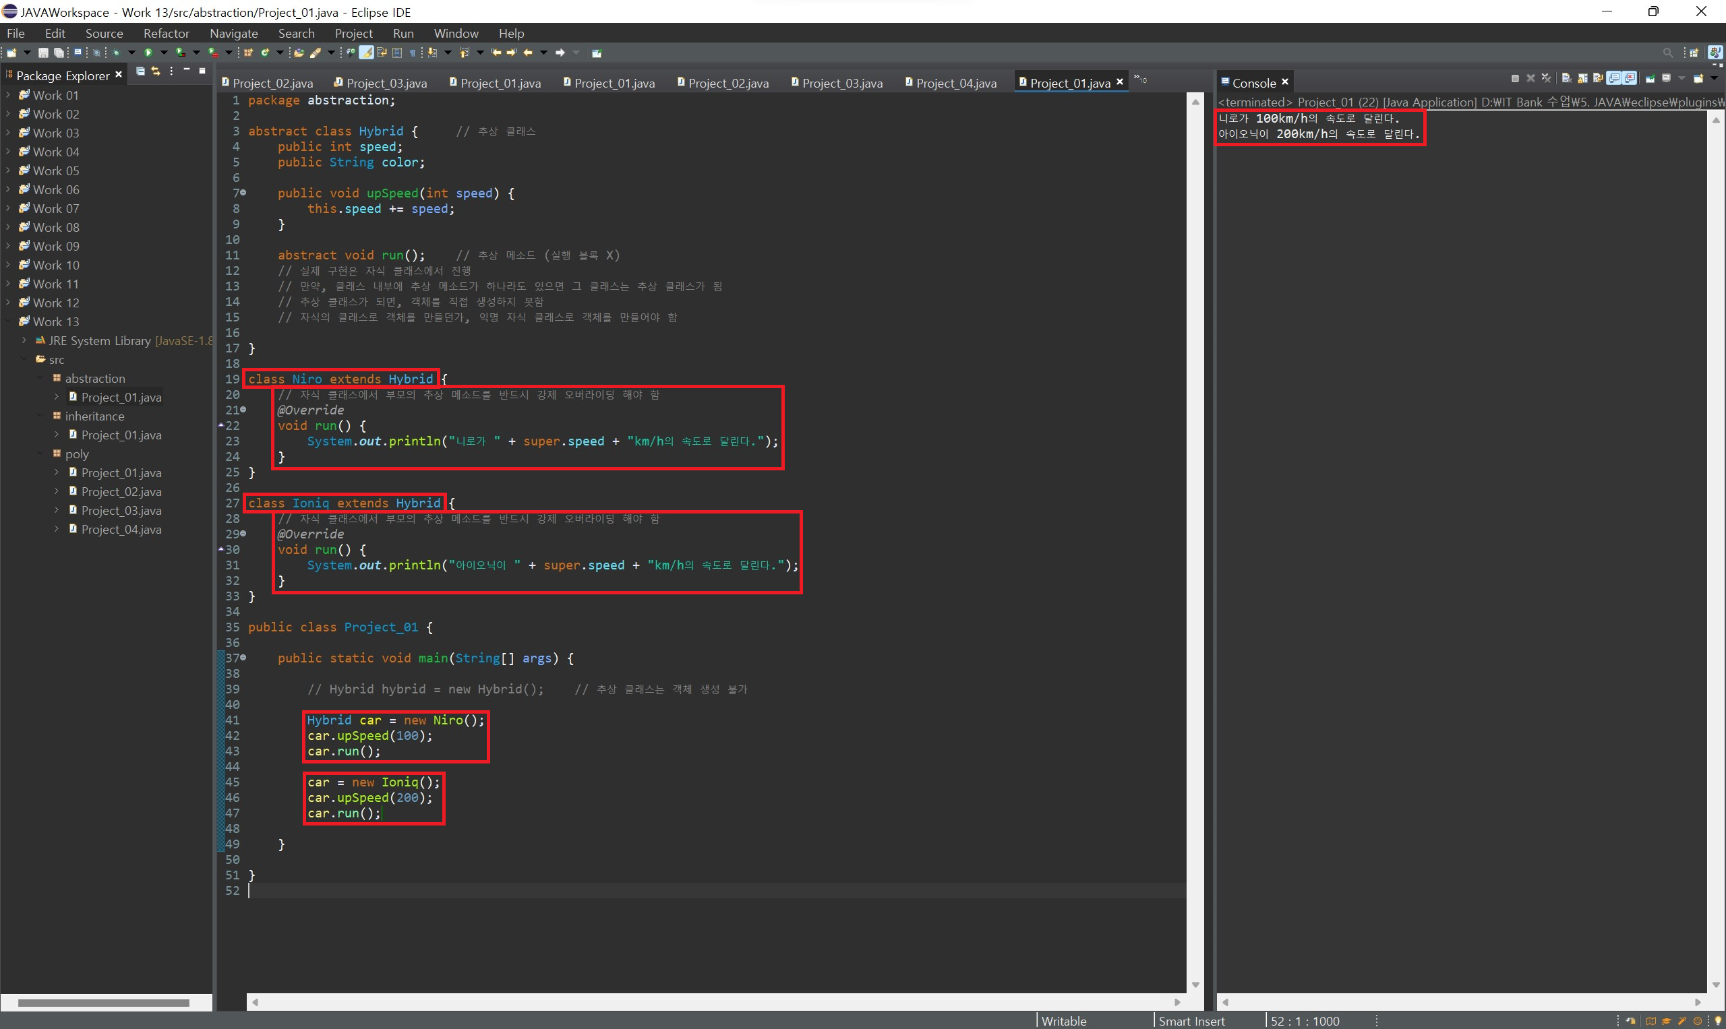1726x1029 pixels.
Task: Open Project_03.java under poly package
Action: 121,510
